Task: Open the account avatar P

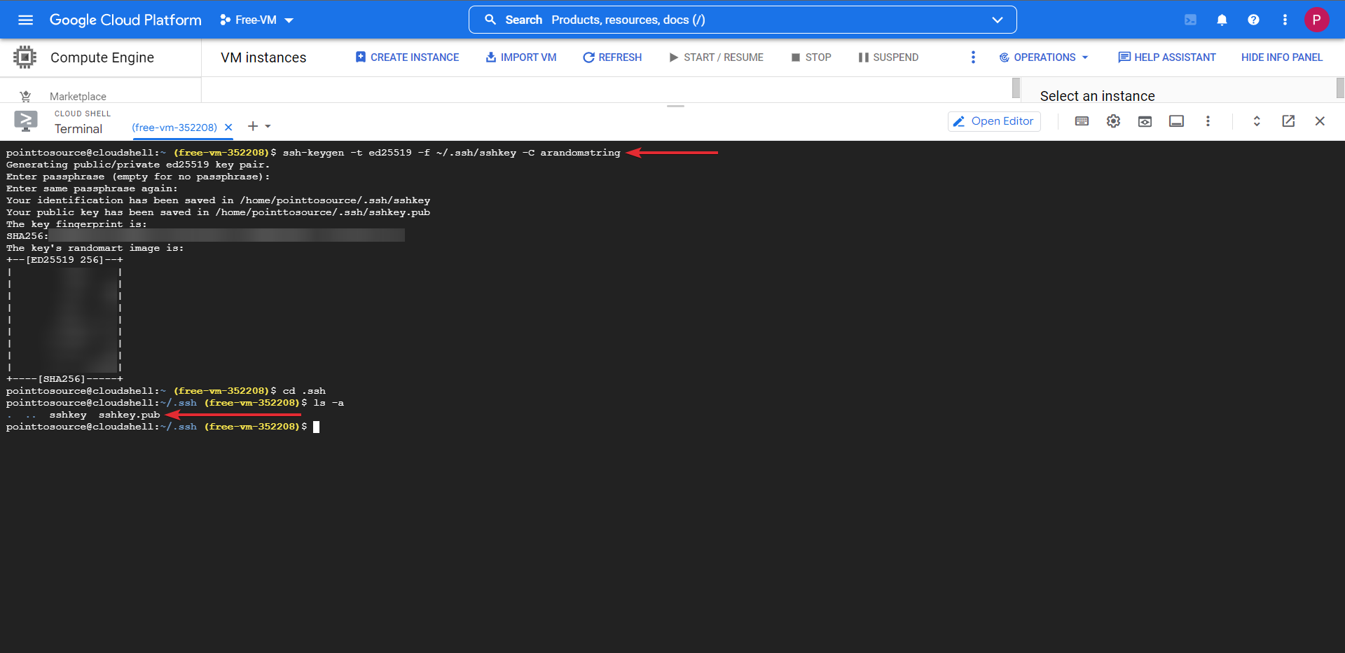Action: coord(1316,20)
